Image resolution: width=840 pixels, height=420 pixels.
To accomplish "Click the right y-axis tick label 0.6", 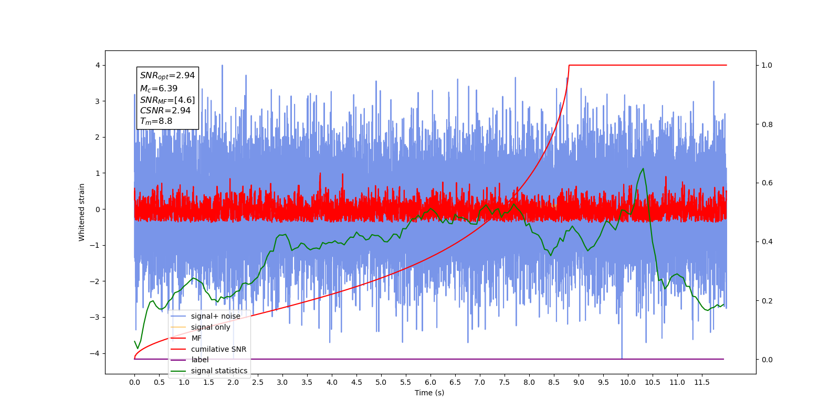I will click(767, 183).
